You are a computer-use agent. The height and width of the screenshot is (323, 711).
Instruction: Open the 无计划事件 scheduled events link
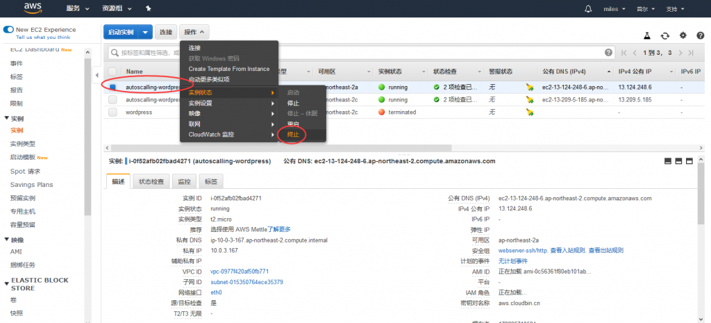[x=513, y=261]
